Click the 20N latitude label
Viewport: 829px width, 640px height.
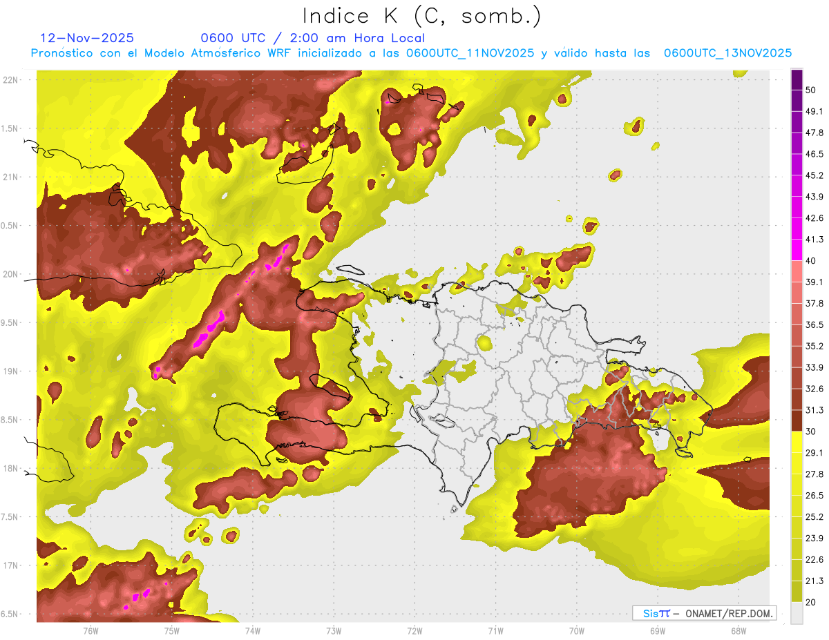(x=11, y=274)
